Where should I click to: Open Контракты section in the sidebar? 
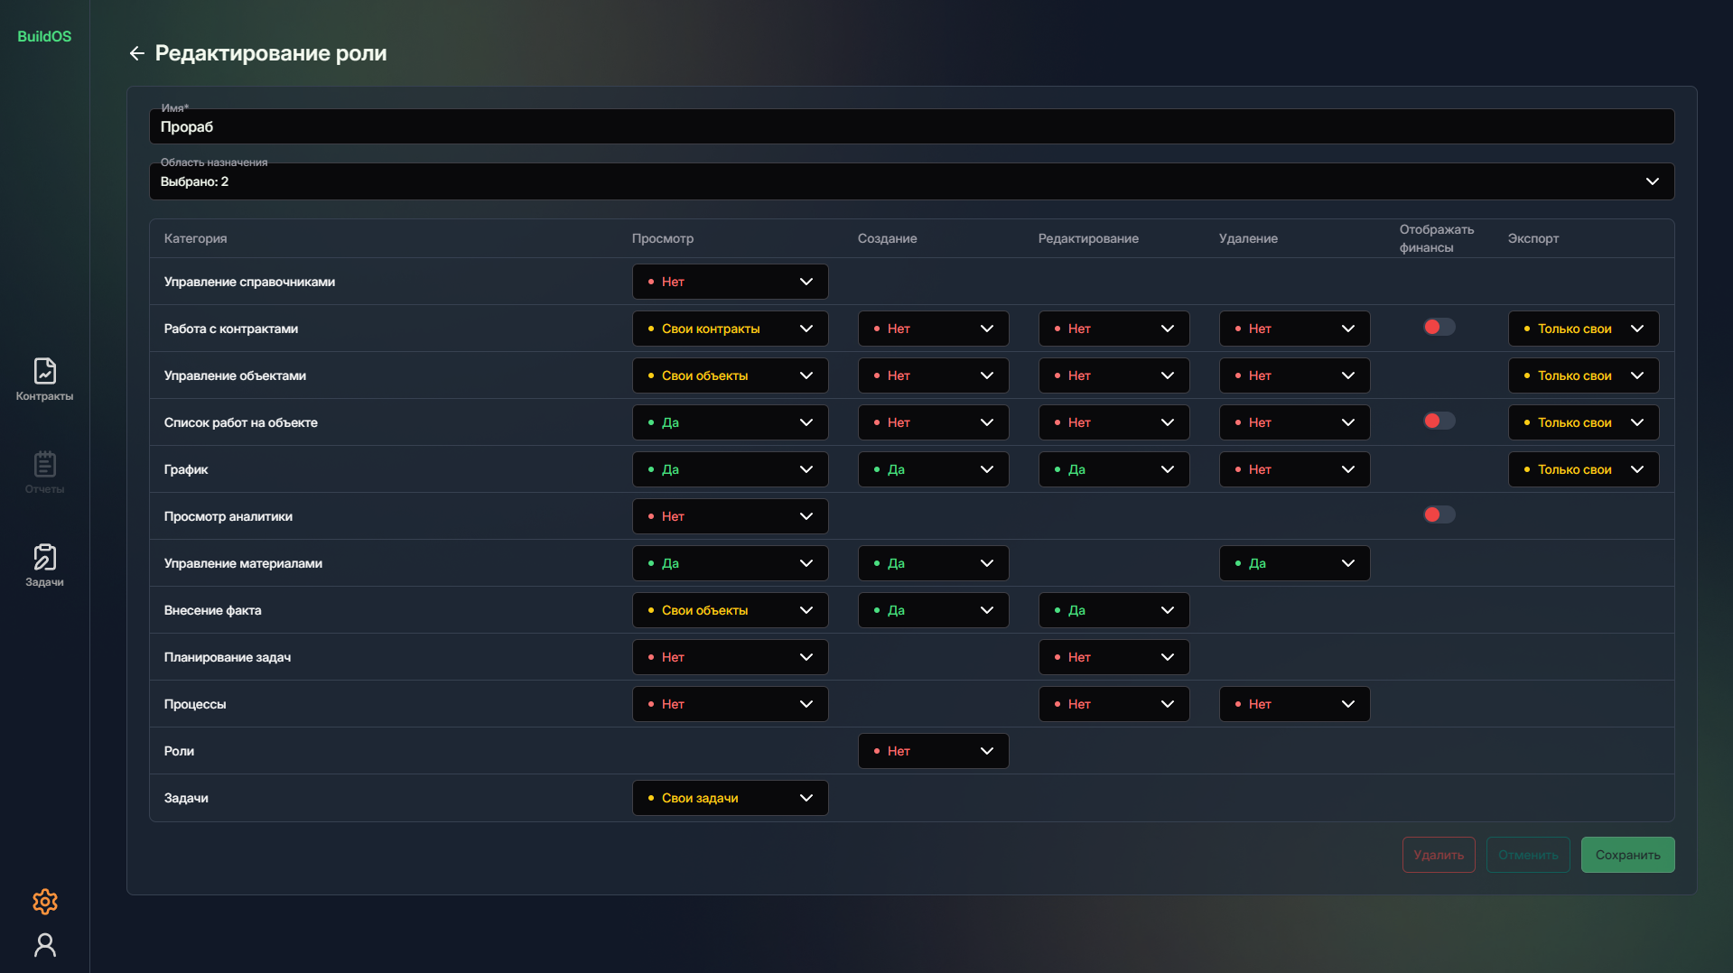tap(44, 379)
